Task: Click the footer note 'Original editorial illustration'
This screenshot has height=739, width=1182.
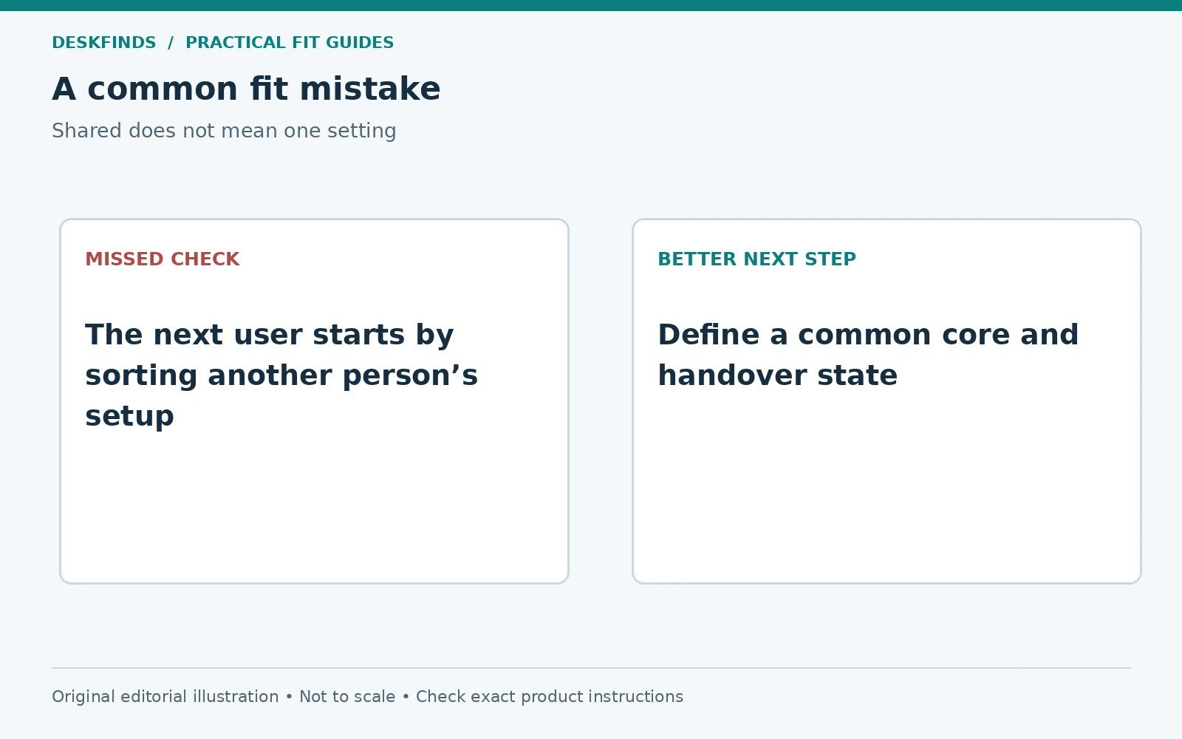Action: click(x=165, y=697)
